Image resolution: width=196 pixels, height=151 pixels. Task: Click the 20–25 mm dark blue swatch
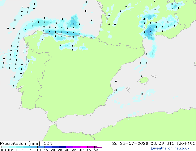[x=55, y=147]
